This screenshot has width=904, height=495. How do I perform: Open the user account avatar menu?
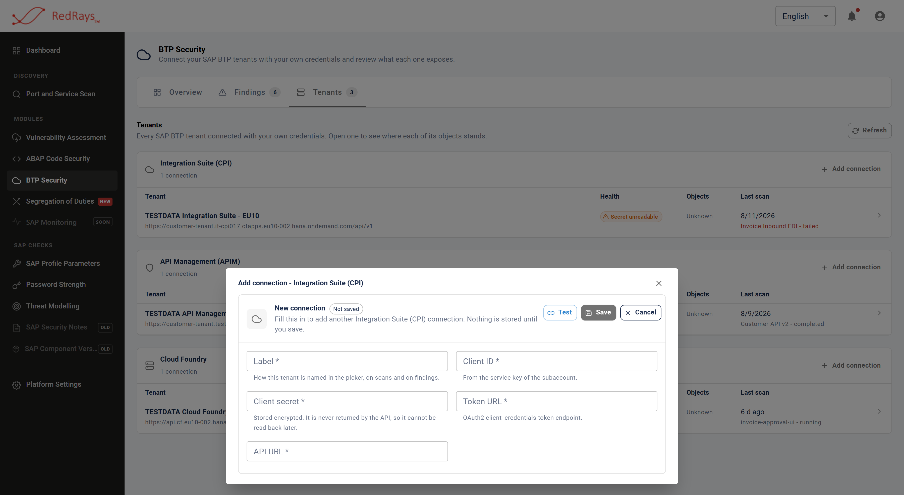click(879, 16)
